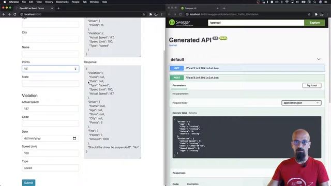Open the volume control in the menu bar
Viewport: 331px width, 186px height.
(x=297, y=2)
